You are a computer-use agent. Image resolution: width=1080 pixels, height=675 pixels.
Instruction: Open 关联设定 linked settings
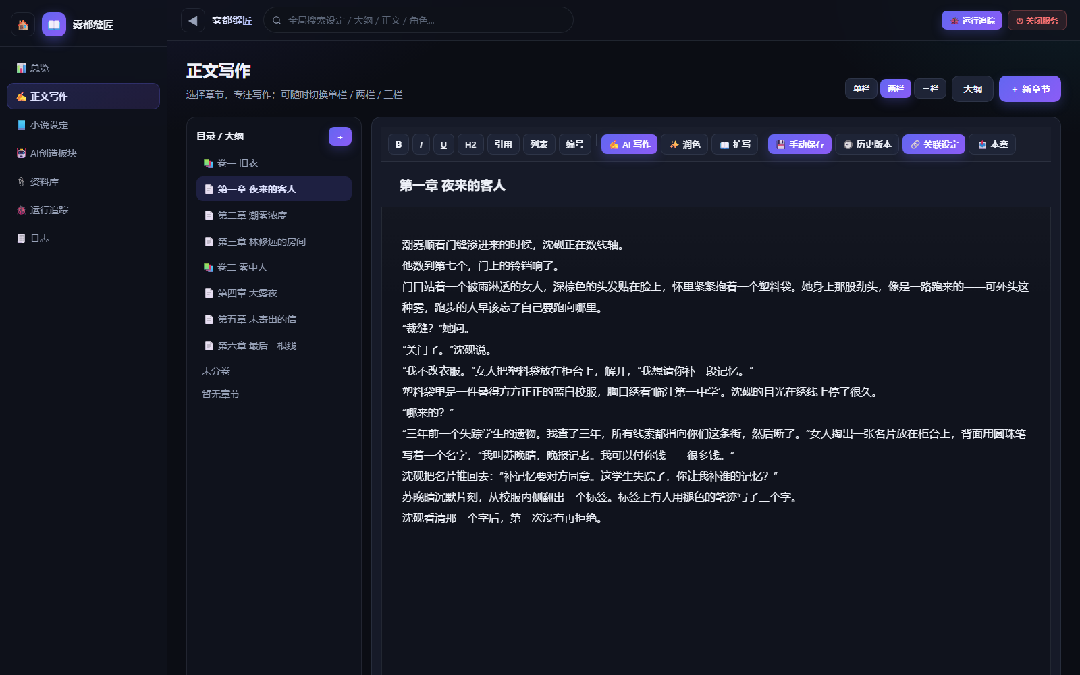pos(934,144)
